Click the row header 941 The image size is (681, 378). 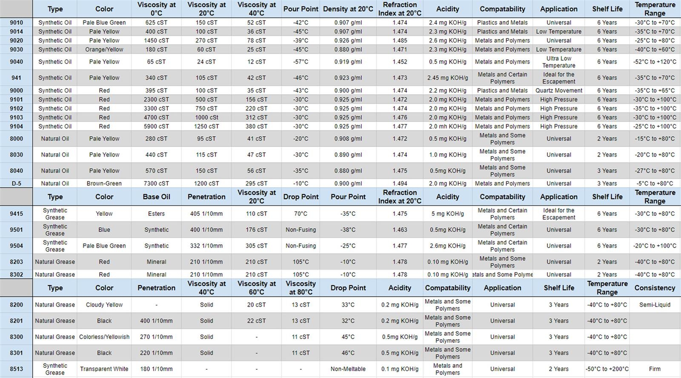coord(16,78)
